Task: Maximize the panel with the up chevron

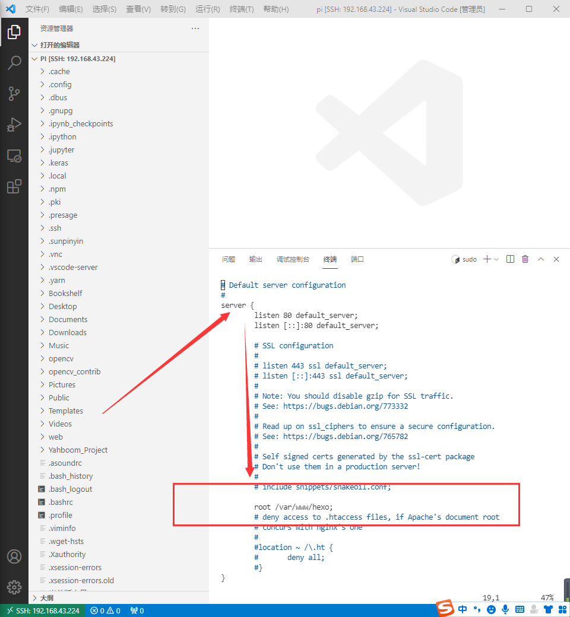Action: point(541,259)
